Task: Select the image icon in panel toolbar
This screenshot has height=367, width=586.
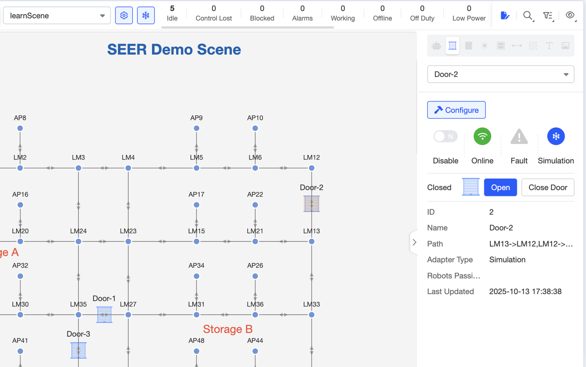Action: click(565, 46)
